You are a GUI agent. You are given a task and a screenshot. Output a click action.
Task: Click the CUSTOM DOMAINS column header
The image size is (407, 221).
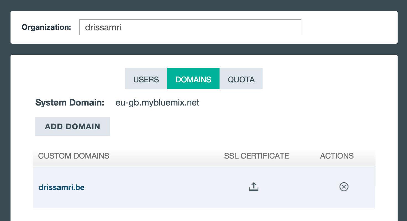click(74, 156)
